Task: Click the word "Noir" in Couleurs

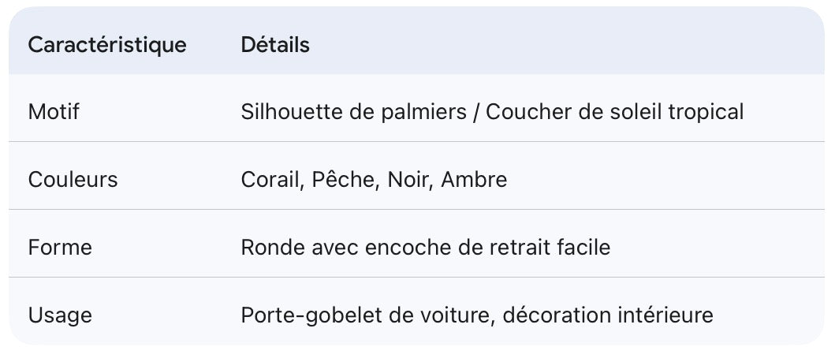Action: (407, 180)
